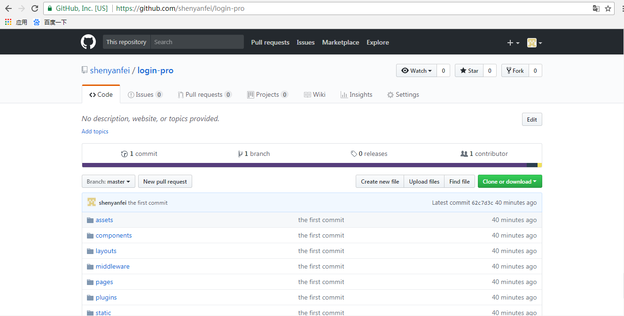
Task: Click the pages folder icon
Action: [90, 282]
